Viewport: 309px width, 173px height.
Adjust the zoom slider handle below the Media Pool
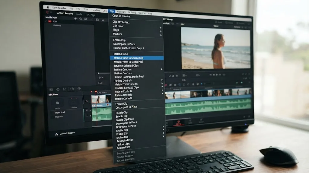coord(98,73)
